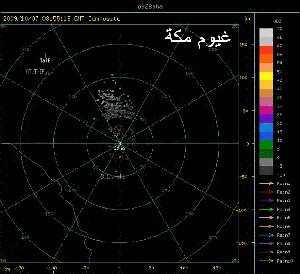Click the Rain2 red arrow icon
Image resolution: width=300 pixels, height=274 pixels.
[266, 192]
